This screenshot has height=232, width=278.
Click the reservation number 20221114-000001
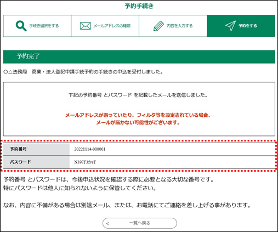[x=90, y=149]
